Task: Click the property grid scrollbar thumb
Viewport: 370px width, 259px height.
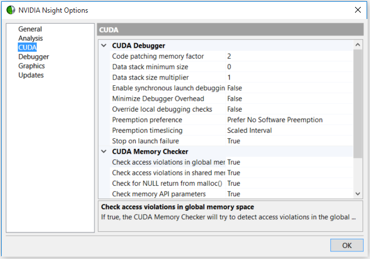Action: pos(358,104)
